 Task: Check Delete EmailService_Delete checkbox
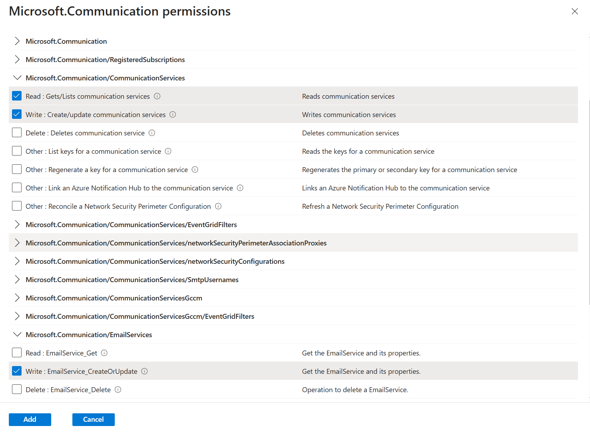click(17, 389)
